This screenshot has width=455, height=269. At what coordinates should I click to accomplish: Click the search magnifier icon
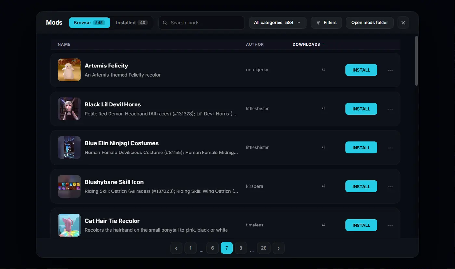[x=165, y=23]
